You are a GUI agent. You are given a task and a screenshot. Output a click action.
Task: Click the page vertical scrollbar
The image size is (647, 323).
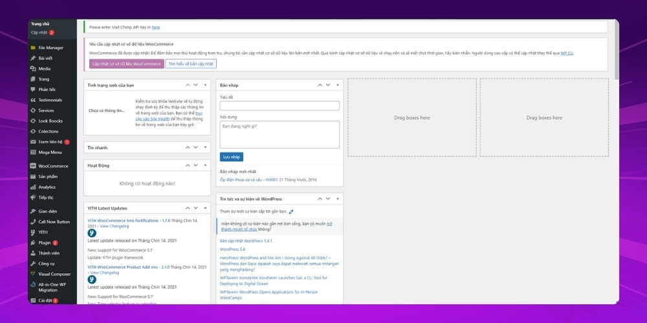(617, 50)
